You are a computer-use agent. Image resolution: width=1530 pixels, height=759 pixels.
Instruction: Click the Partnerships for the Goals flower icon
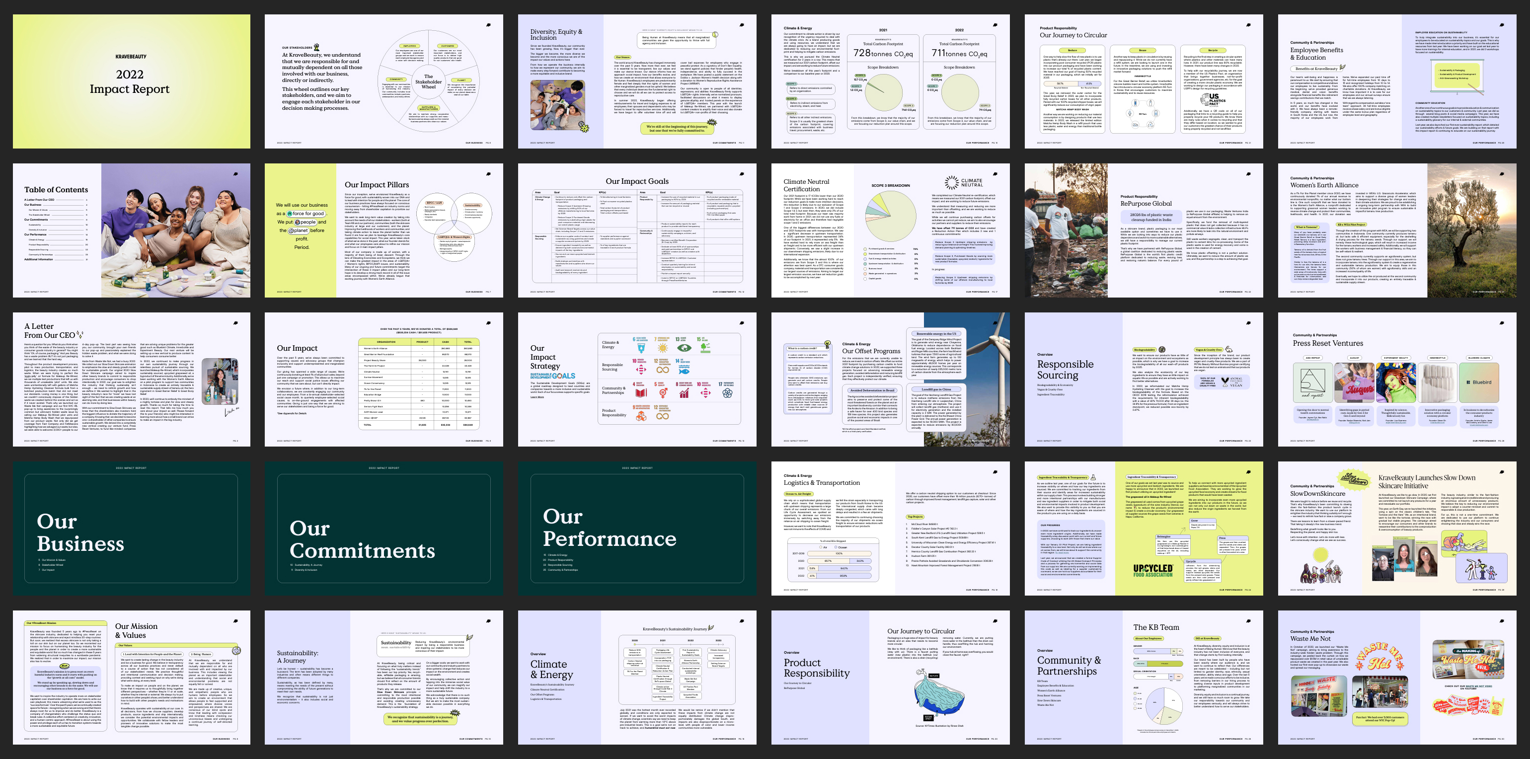tap(728, 393)
